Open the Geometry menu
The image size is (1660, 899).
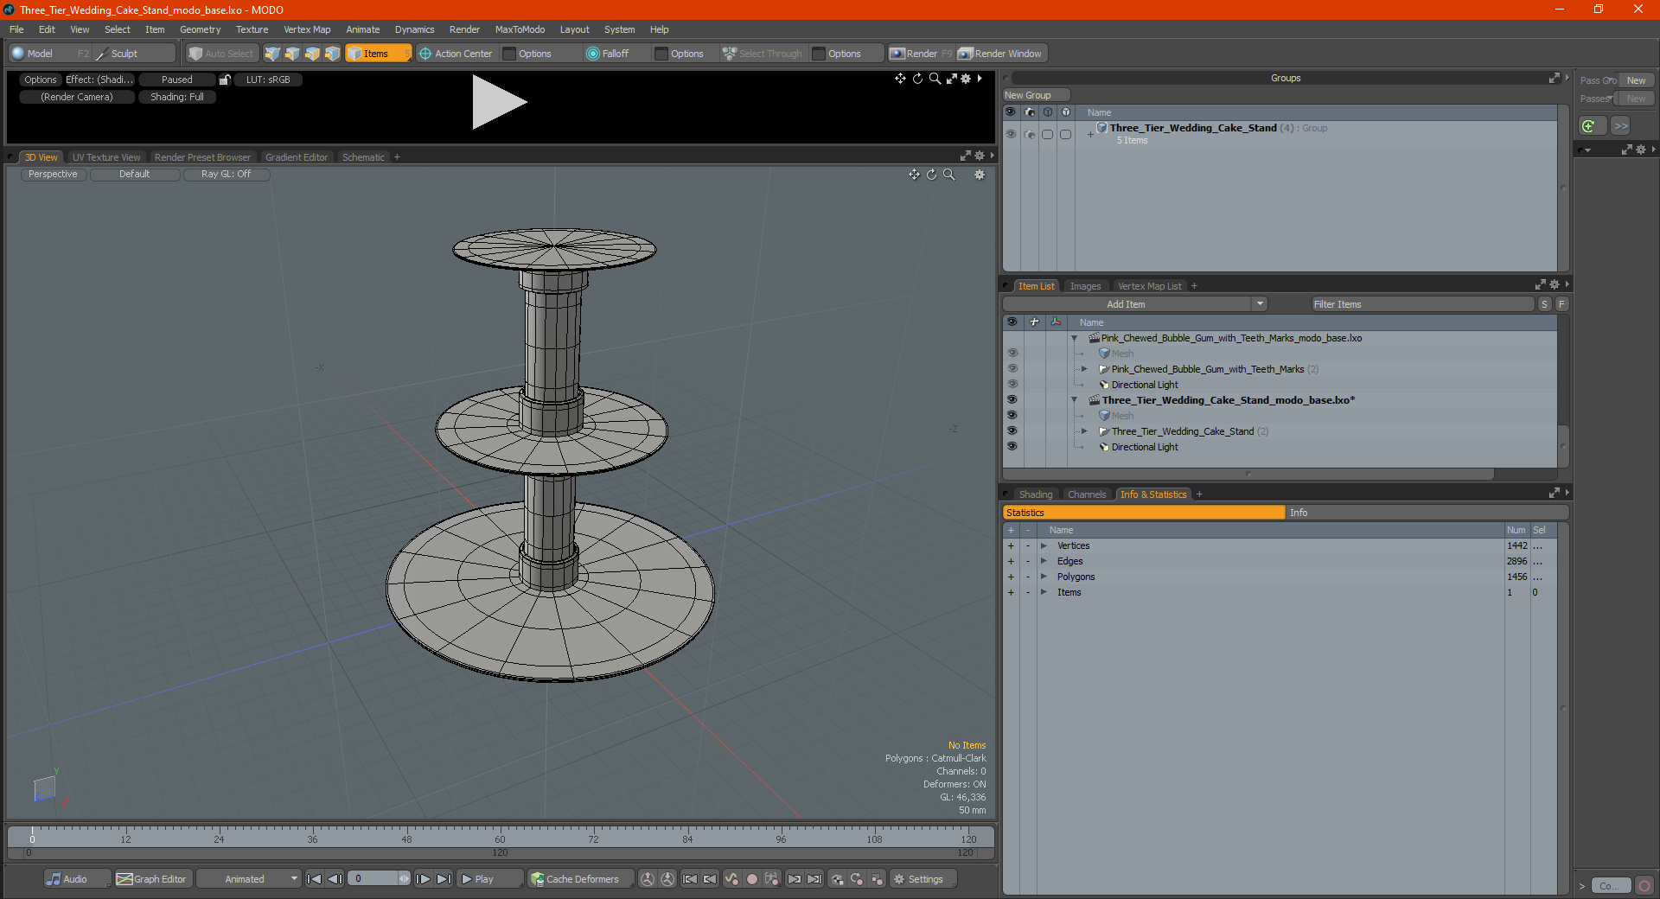[200, 29]
